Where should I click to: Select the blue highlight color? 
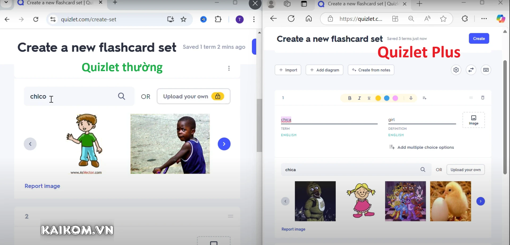(387, 98)
